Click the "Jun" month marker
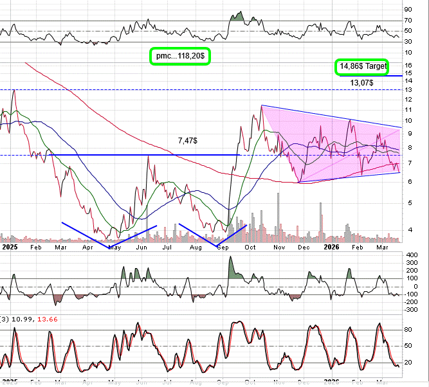 click(x=141, y=246)
